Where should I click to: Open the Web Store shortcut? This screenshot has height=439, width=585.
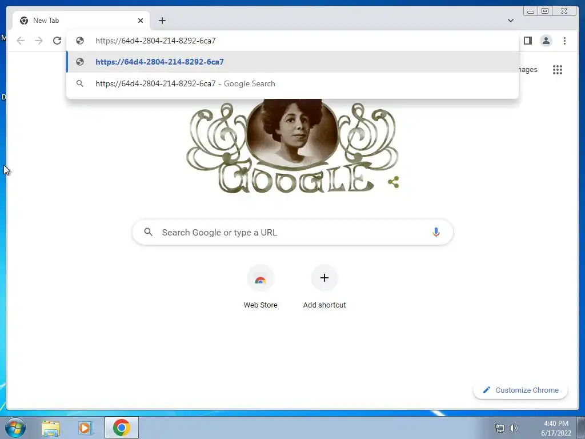tap(261, 287)
